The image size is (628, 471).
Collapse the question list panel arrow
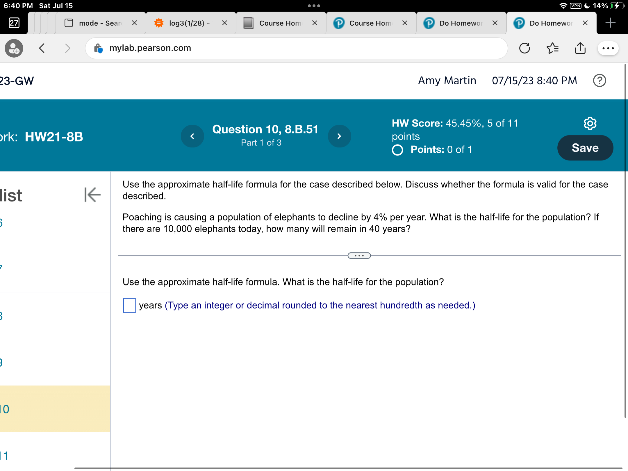[x=92, y=195]
